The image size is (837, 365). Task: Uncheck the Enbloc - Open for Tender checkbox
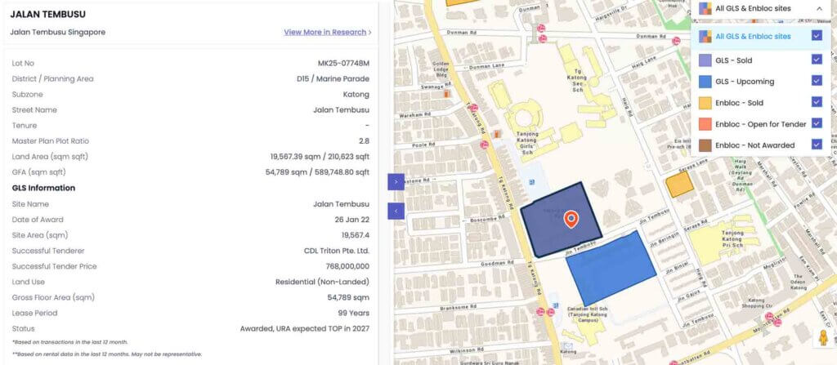coord(817,123)
